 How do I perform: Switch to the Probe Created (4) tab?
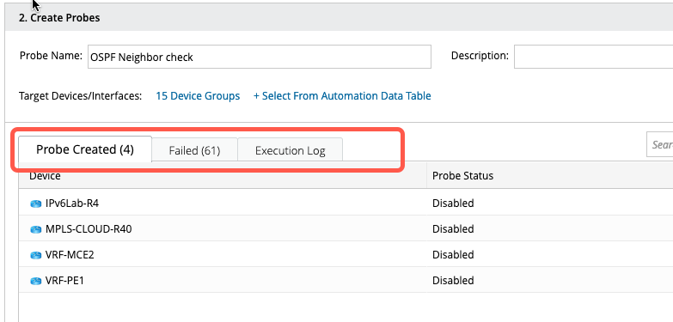click(x=85, y=149)
